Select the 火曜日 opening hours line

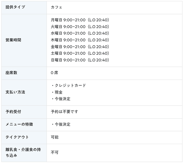pyautogui.click(x=80, y=27)
